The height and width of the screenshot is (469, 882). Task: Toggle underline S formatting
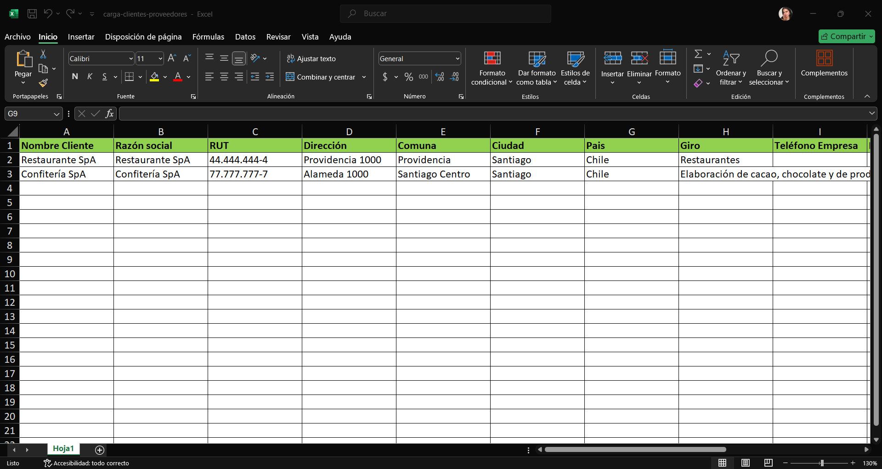coord(105,77)
